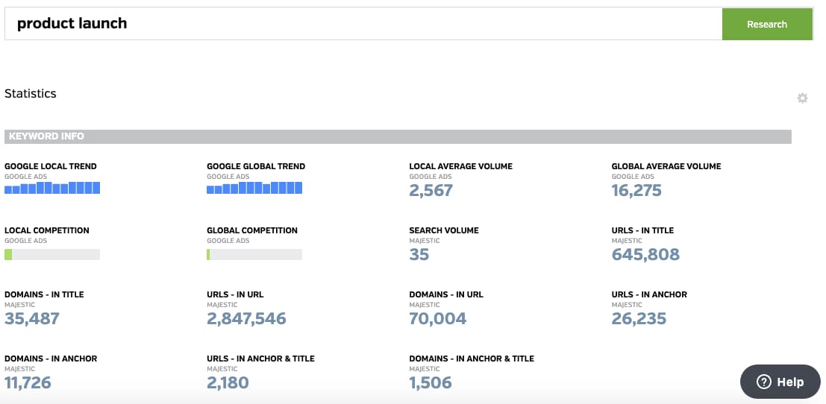The image size is (826, 404).
Task: Click the Global Competition progress bar
Action: [254, 255]
